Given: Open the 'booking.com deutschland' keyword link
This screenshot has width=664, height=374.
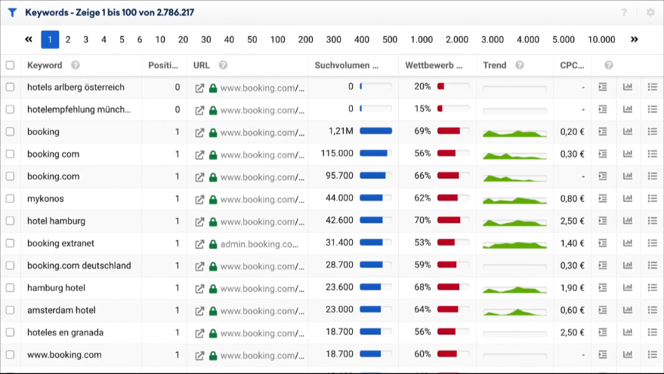Looking at the screenshot, I should (79, 265).
